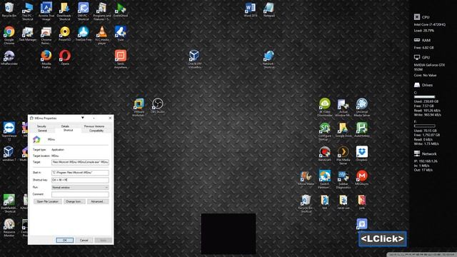This screenshot has width=457, height=257.
Task: Select the Shortcut tab in MEmu Properties
Action: pyautogui.click(x=68, y=130)
